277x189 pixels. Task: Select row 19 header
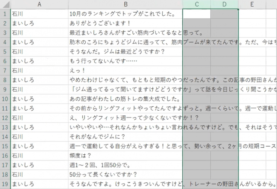(x=4, y=184)
